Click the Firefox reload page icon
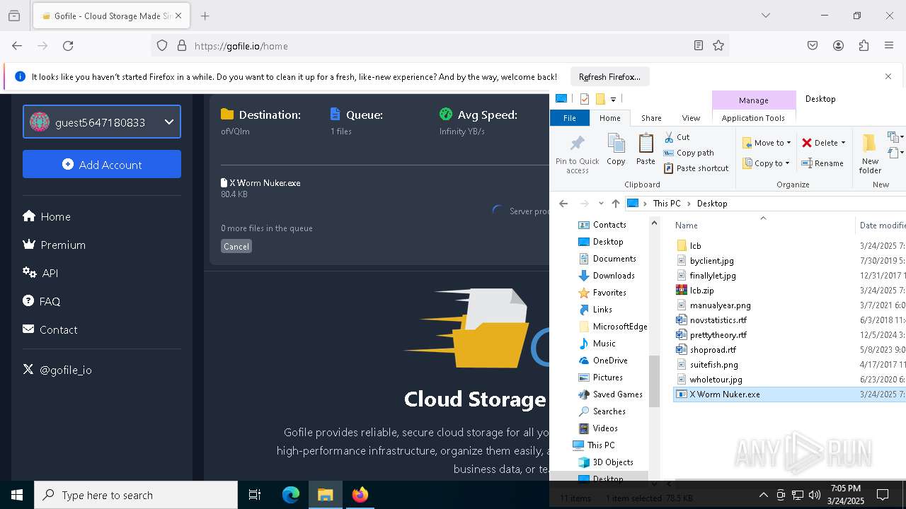The image size is (906, 509). click(x=68, y=46)
